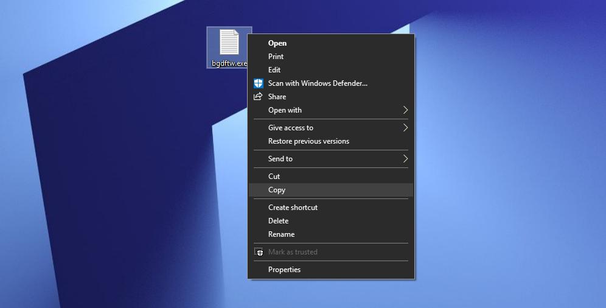606x308 pixels.
Task: Open the Give access to entry
Action: (x=331, y=128)
